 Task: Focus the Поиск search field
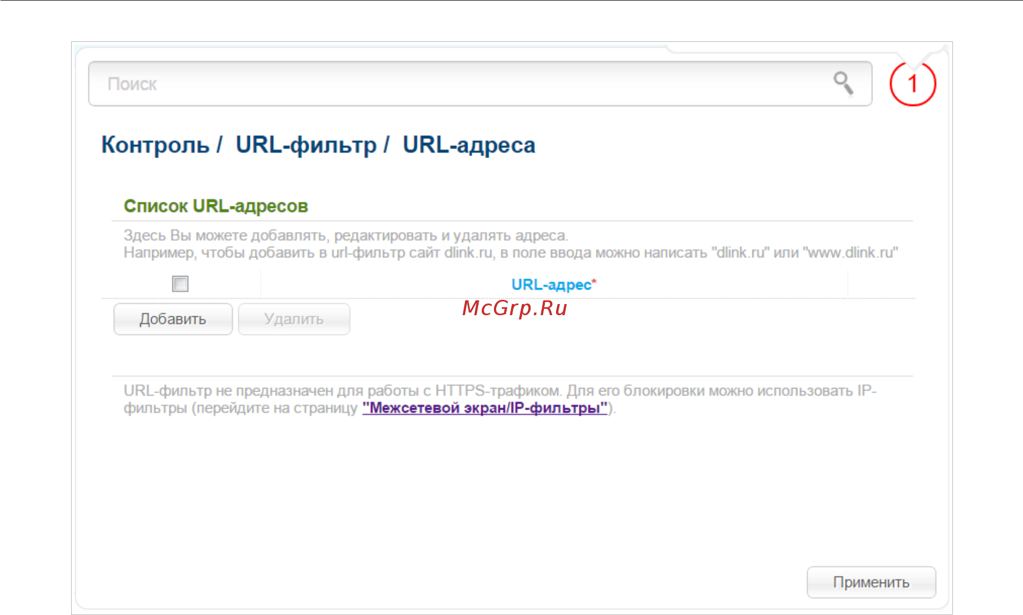(x=480, y=84)
